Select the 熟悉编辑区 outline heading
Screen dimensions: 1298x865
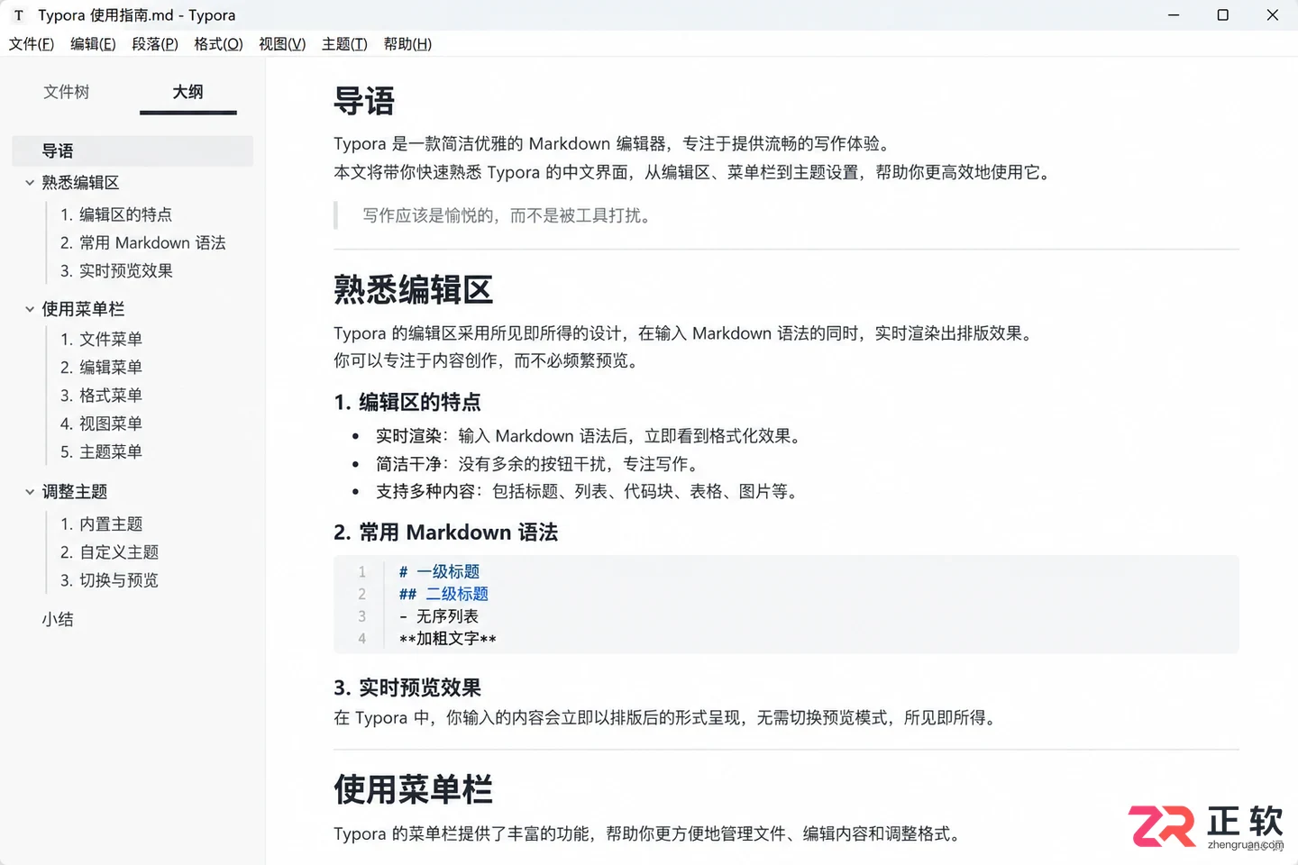(x=80, y=183)
